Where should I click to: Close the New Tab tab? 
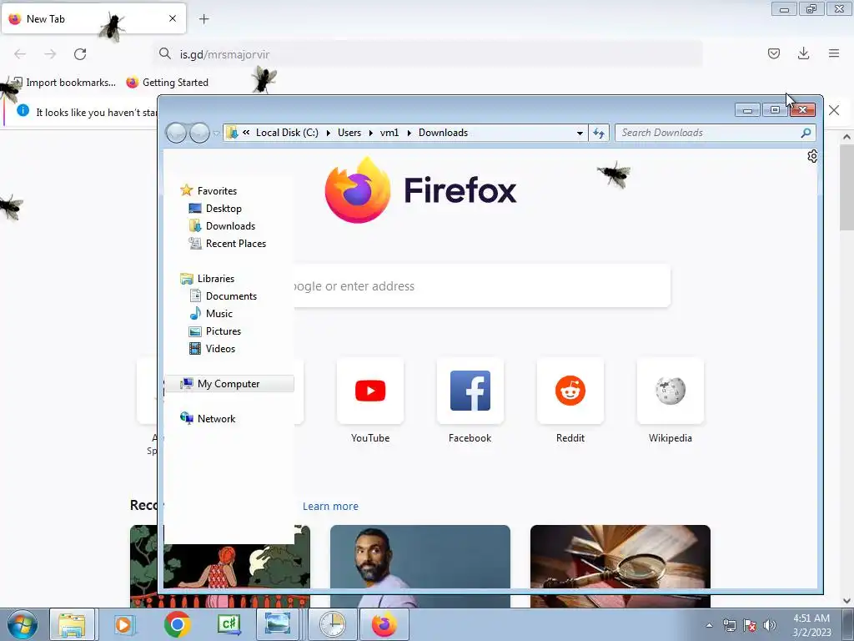[173, 18]
